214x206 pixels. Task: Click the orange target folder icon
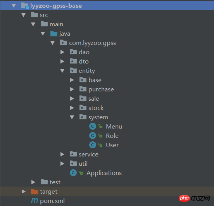tap(35, 191)
